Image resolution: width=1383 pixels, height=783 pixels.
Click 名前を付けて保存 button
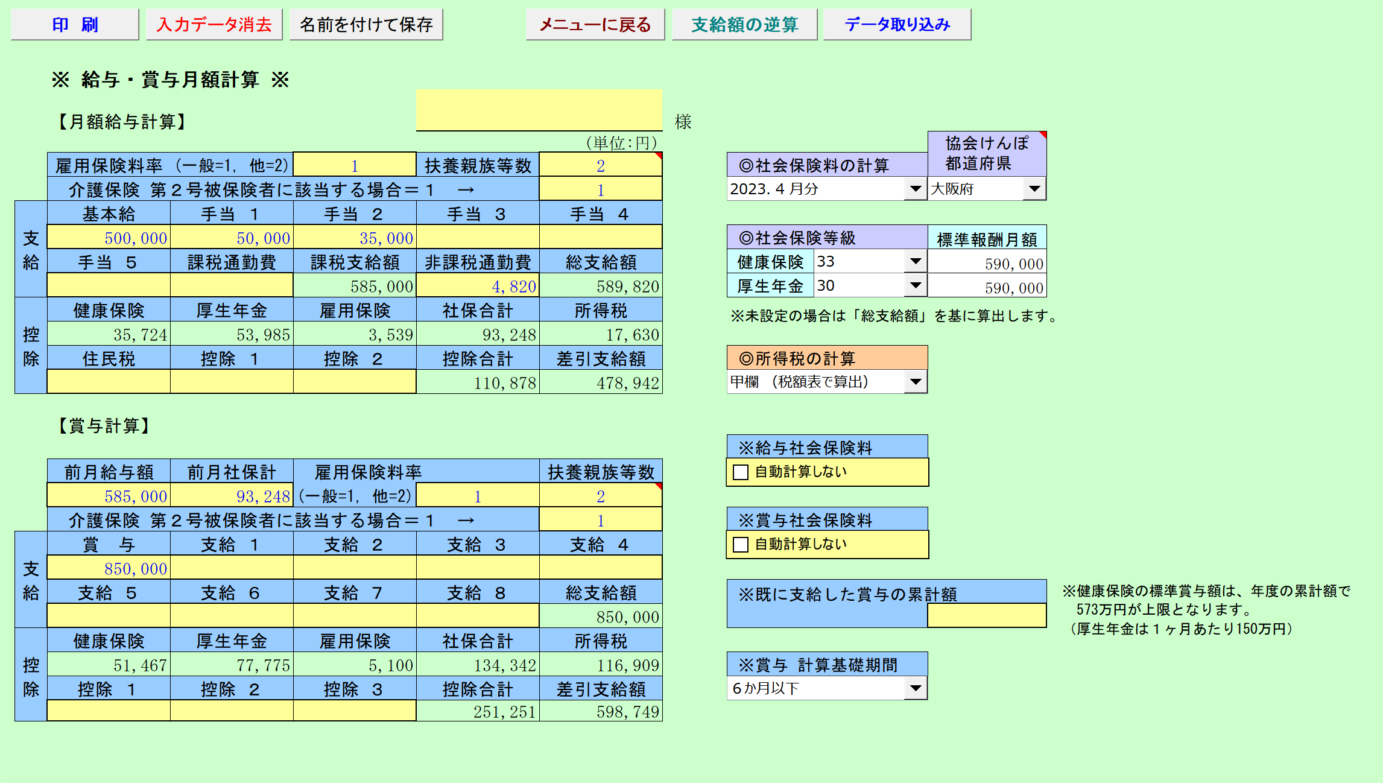[366, 25]
